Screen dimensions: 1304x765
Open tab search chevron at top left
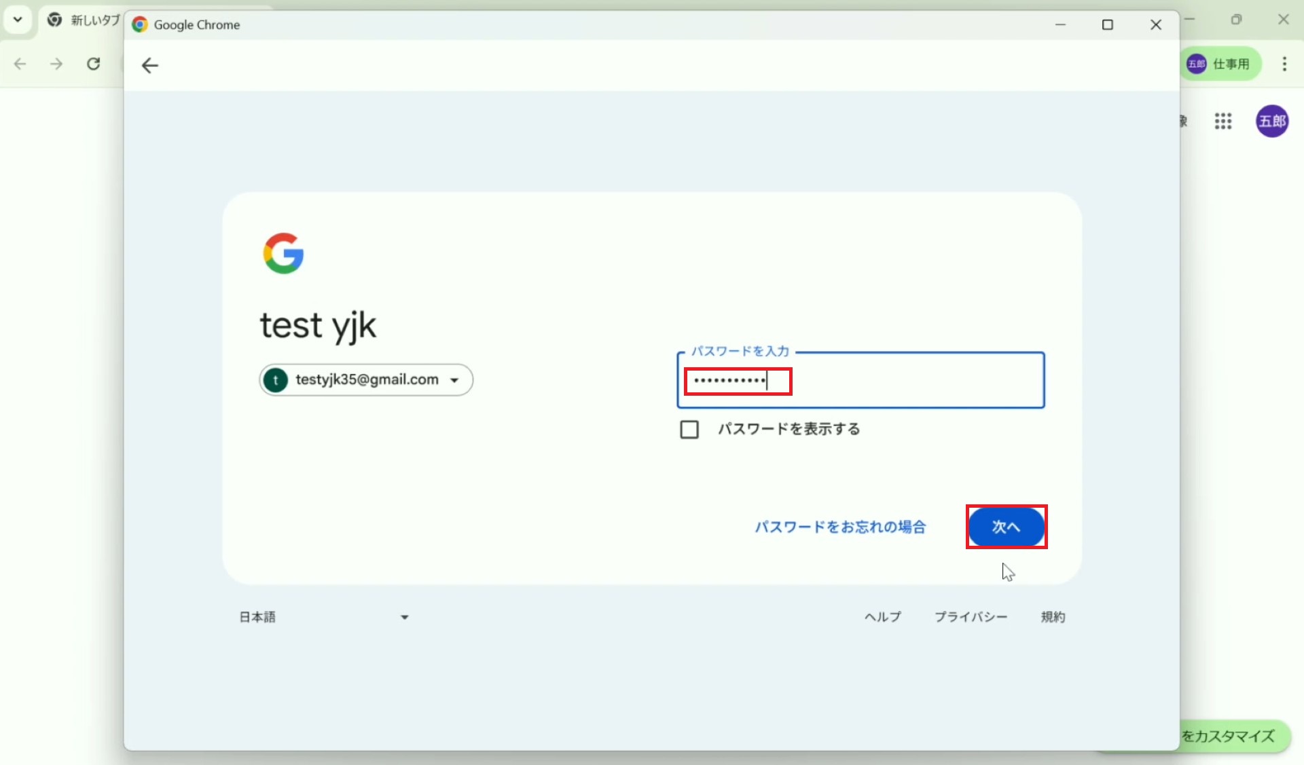click(18, 20)
